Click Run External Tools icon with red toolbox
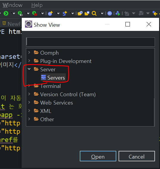 (x=35, y=13)
